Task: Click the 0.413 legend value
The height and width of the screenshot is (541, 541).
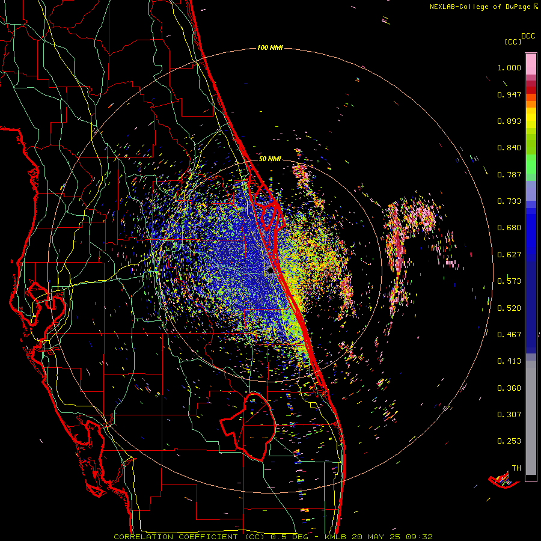Action: click(x=509, y=361)
